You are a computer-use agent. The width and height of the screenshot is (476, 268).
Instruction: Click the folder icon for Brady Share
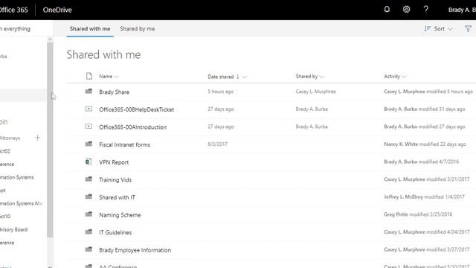pyautogui.click(x=89, y=92)
